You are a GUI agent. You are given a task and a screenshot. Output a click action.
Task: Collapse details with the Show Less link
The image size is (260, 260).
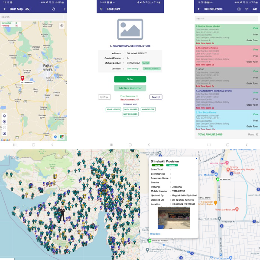pyautogui.click(x=155, y=234)
